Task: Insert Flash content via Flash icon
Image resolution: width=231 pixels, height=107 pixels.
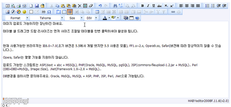Action: pos(13,12)
